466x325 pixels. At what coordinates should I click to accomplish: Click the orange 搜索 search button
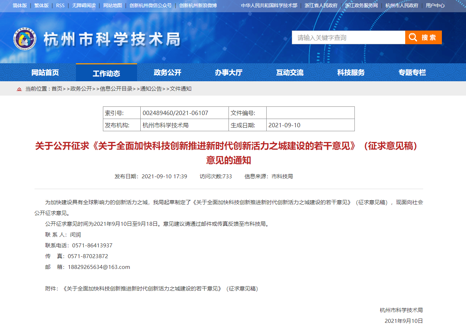423,37
